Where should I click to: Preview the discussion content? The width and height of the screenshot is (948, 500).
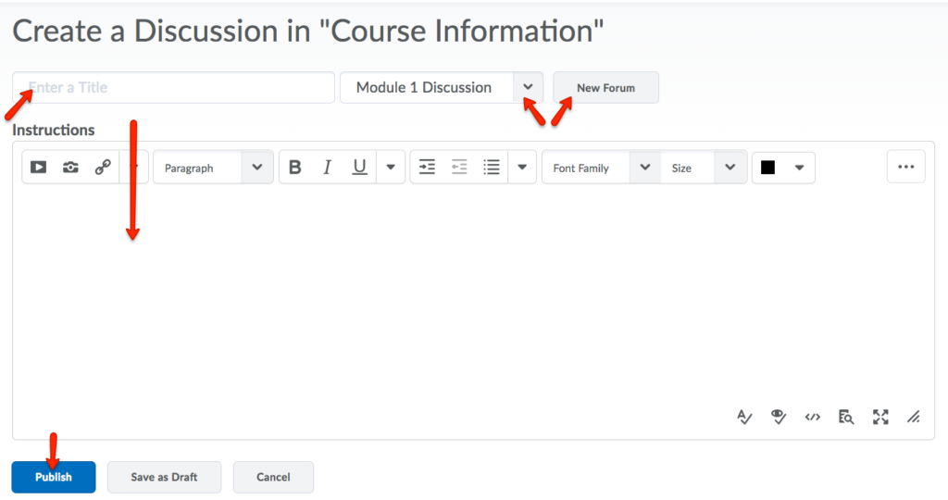tap(845, 417)
